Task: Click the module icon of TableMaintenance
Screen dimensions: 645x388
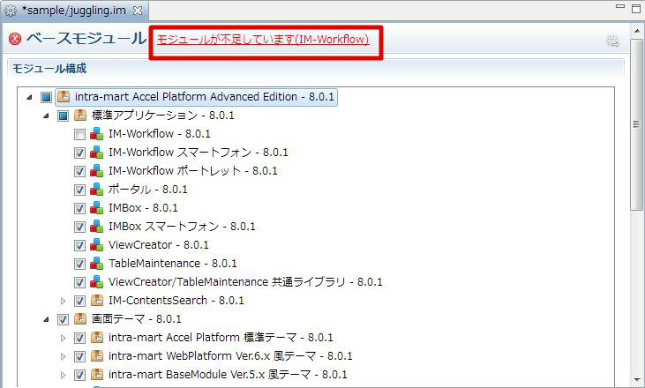Action: tap(97, 263)
